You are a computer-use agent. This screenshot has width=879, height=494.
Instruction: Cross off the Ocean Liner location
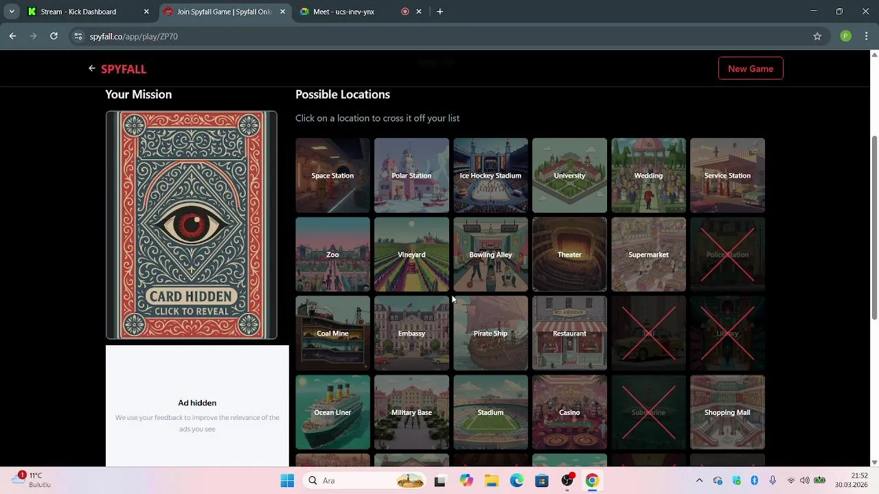click(x=332, y=412)
